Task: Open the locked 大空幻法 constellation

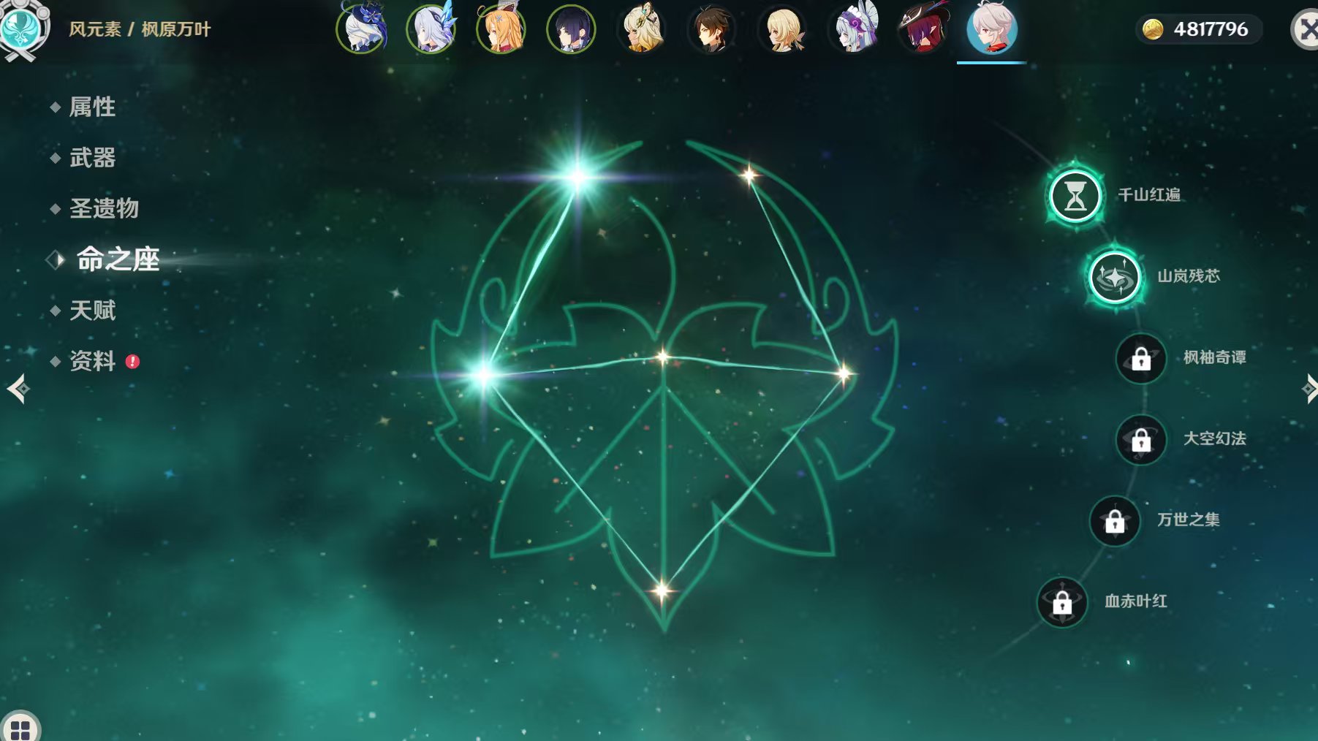Action: [1140, 439]
